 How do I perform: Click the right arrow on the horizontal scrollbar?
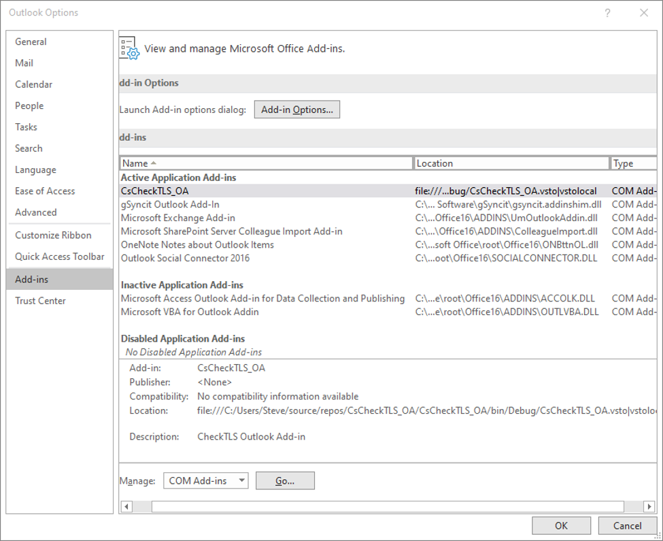click(x=649, y=506)
